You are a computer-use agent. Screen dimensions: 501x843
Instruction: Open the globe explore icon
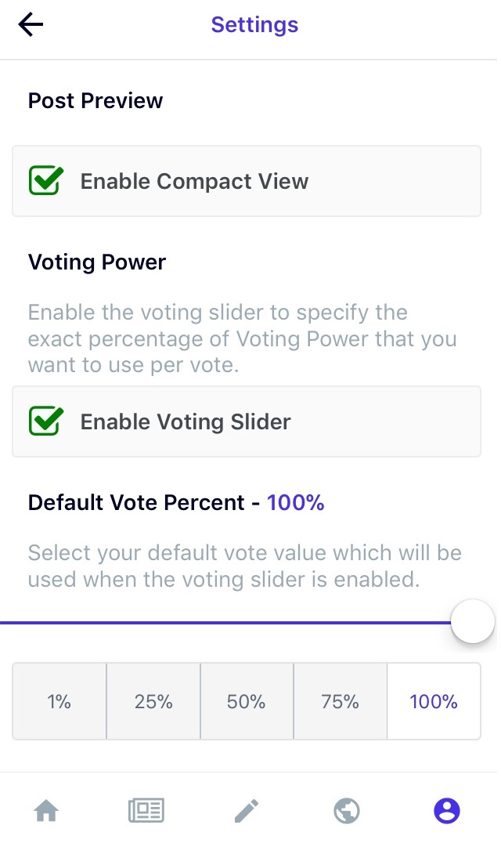347,810
